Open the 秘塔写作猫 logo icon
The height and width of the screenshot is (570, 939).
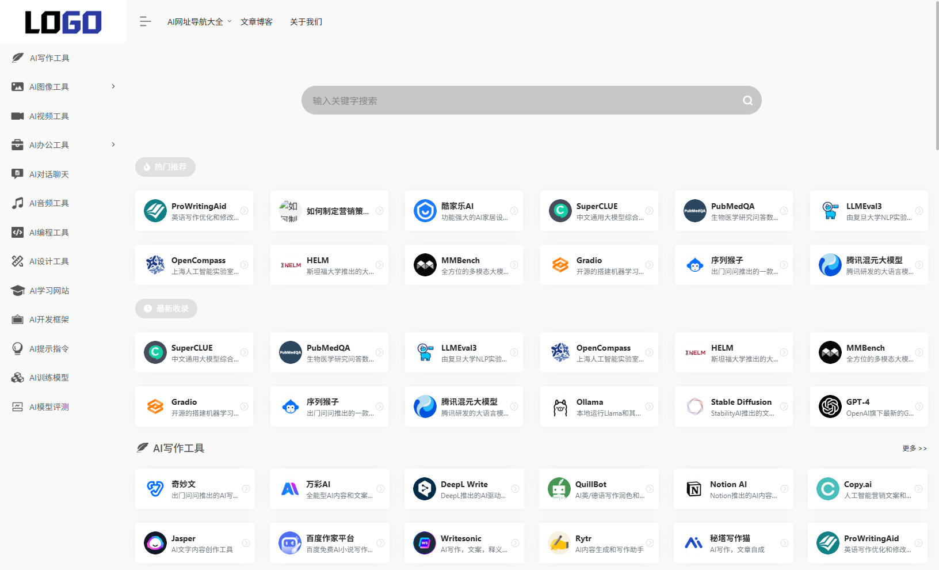pos(694,543)
